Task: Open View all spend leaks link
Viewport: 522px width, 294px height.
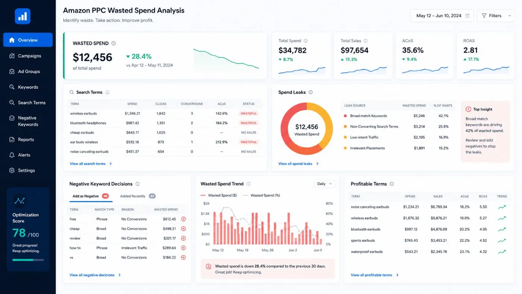Action: pyautogui.click(x=298, y=164)
